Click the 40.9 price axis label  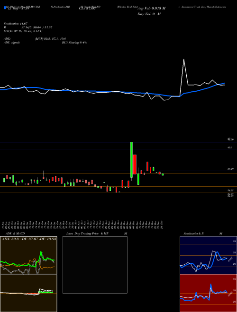230,147
